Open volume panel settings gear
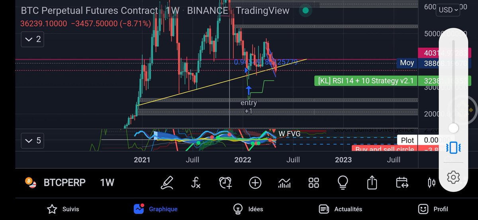 pos(453,177)
